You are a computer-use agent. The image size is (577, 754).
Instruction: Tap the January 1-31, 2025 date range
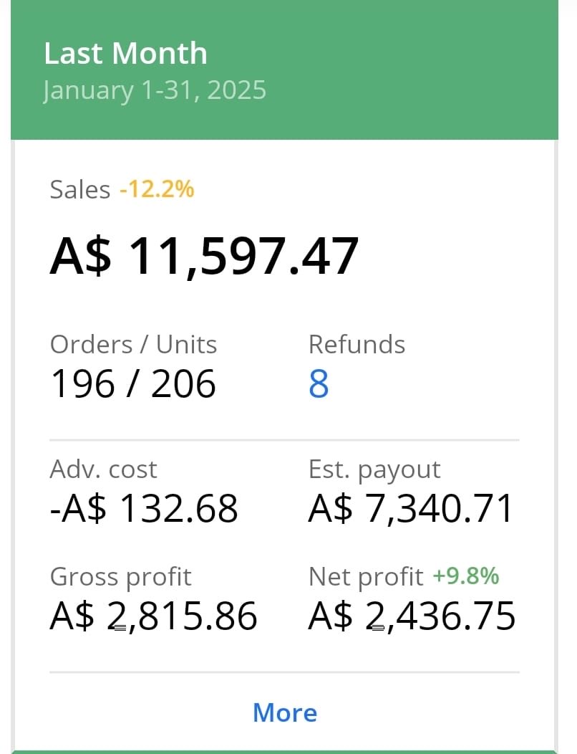pyautogui.click(x=154, y=90)
